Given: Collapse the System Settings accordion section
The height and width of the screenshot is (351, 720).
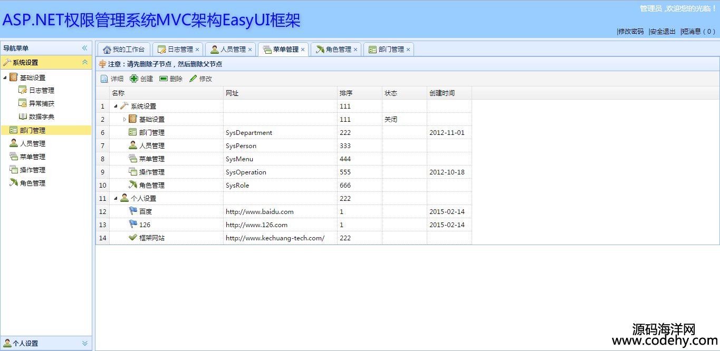Looking at the screenshot, I should [x=84, y=62].
